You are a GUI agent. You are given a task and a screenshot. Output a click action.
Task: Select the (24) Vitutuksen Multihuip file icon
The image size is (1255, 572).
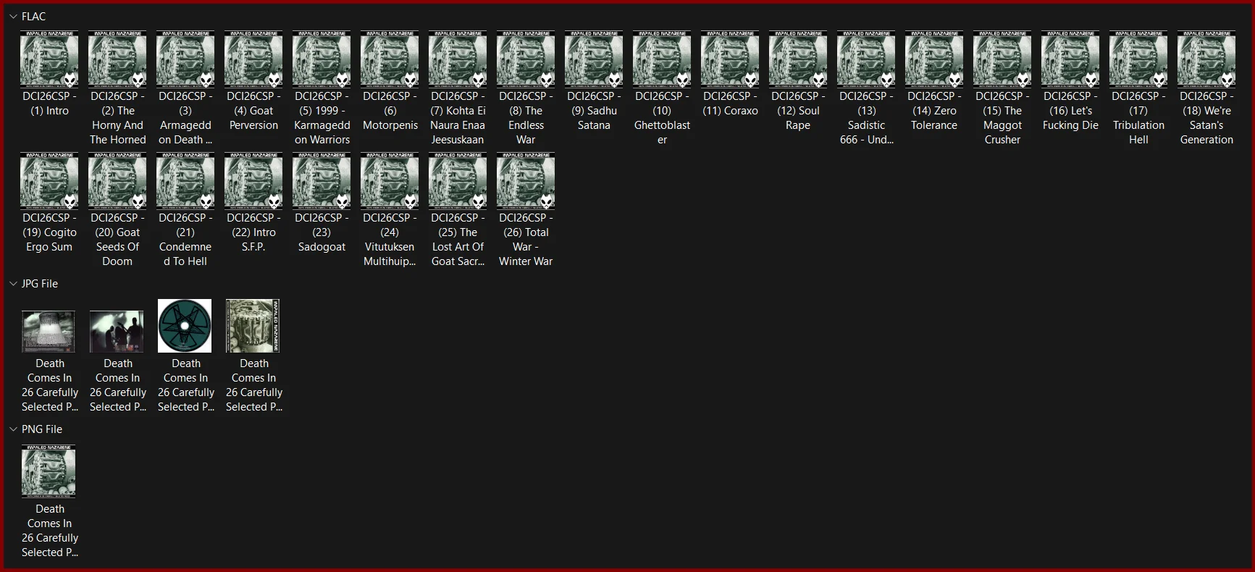tap(390, 180)
